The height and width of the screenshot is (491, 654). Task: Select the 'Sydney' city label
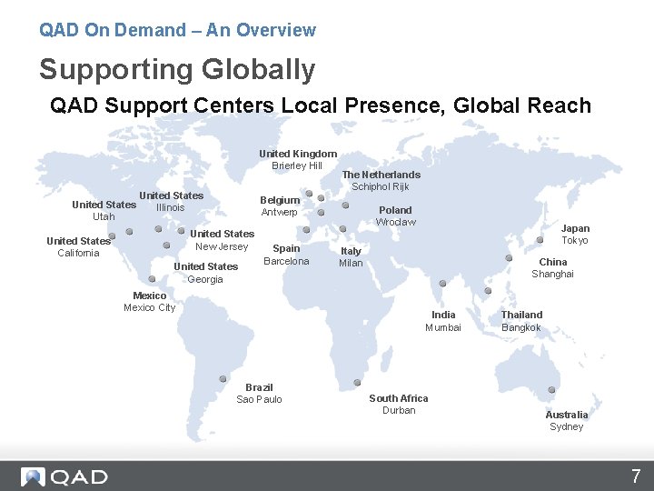(x=567, y=426)
